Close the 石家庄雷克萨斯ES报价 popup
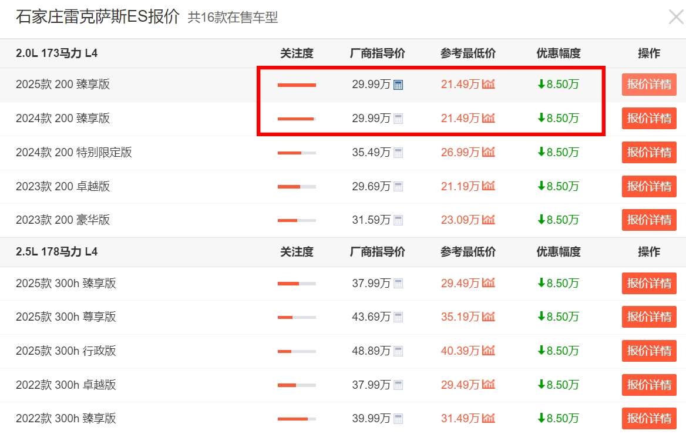This screenshot has height=434, width=686. pyautogui.click(x=677, y=17)
